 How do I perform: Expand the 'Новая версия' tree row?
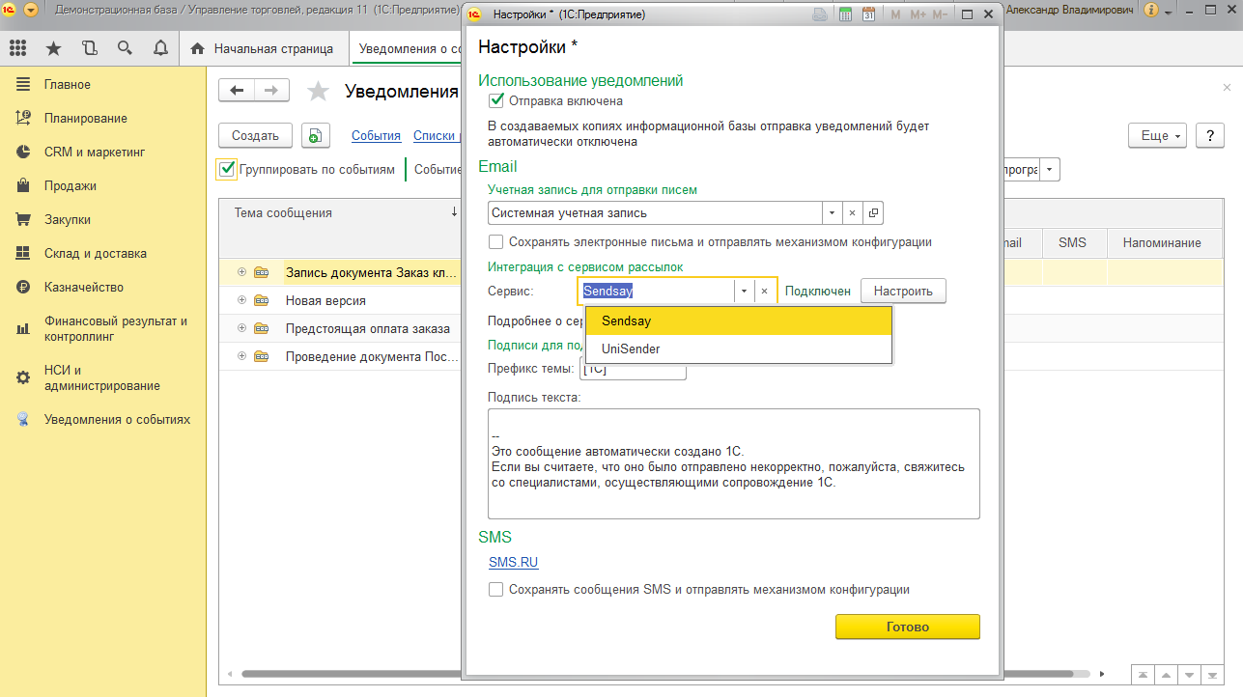tap(241, 300)
